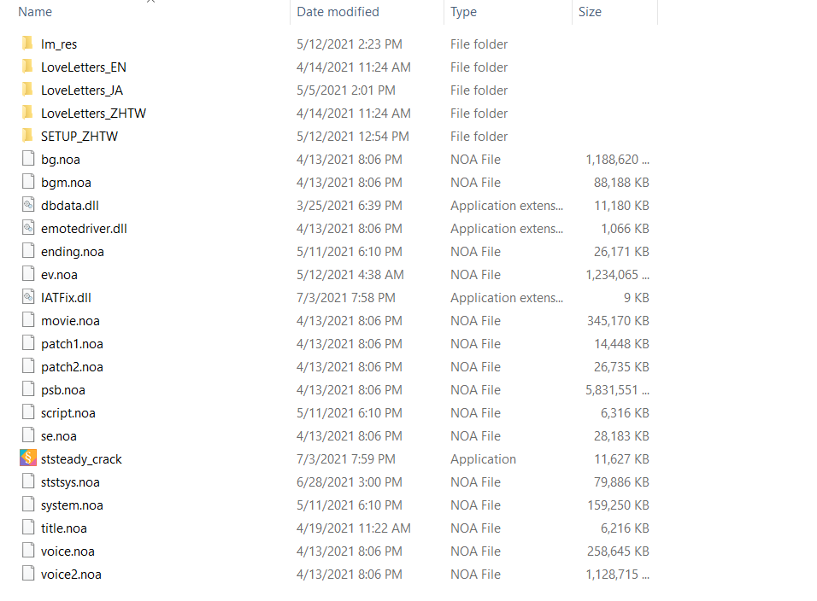The image size is (817, 601).
Task: Click the voice2.noa file icon
Action: coord(28,573)
